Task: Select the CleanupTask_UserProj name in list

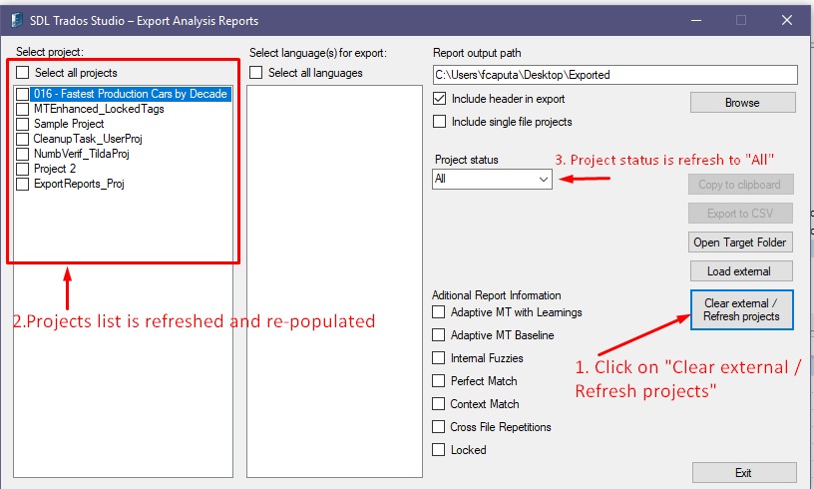Action: [x=88, y=139]
